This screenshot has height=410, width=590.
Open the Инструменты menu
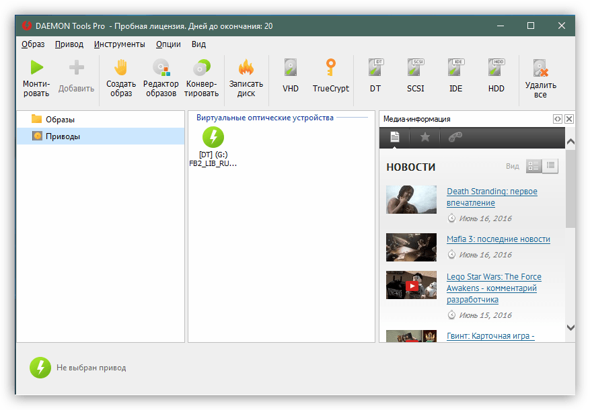click(x=119, y=44)
